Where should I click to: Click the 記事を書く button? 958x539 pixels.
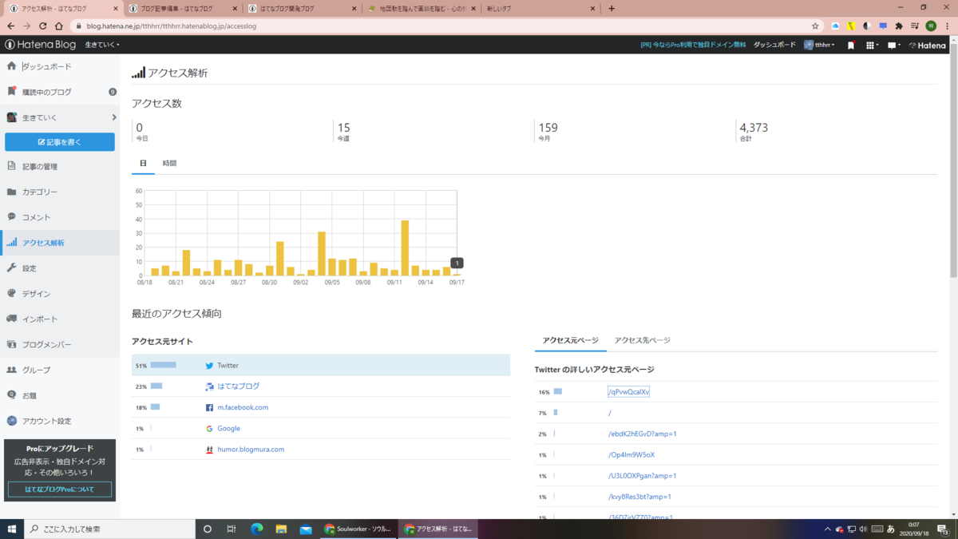pyautogui.click(x=60, y=142)
